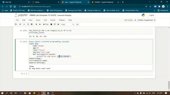Bookmark this page with star icon
170x95 pixels.
coord(150,6)
